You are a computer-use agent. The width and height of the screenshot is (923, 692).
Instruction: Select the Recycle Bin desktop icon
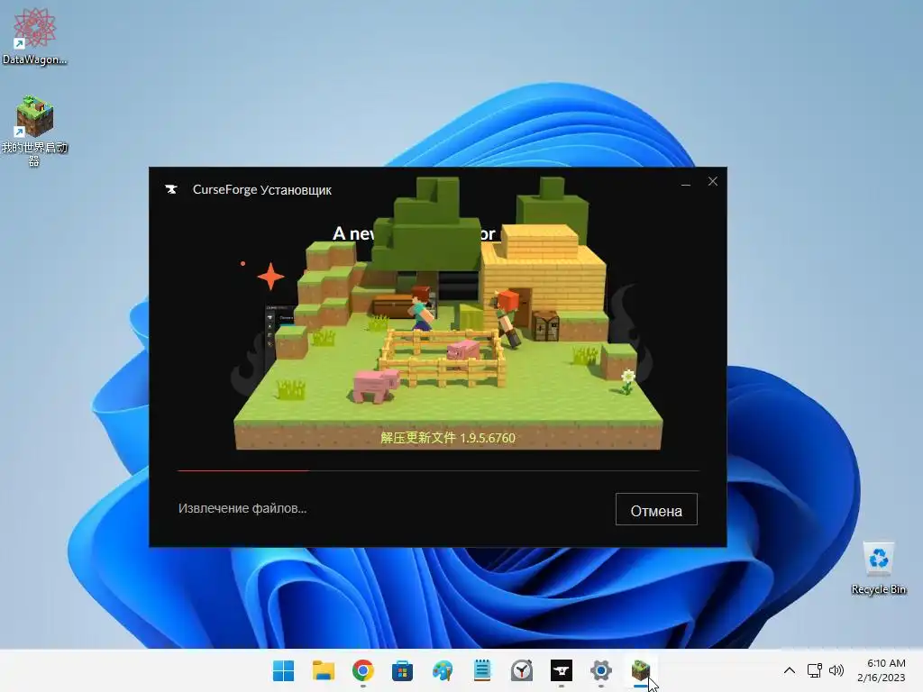coord(878,568)
